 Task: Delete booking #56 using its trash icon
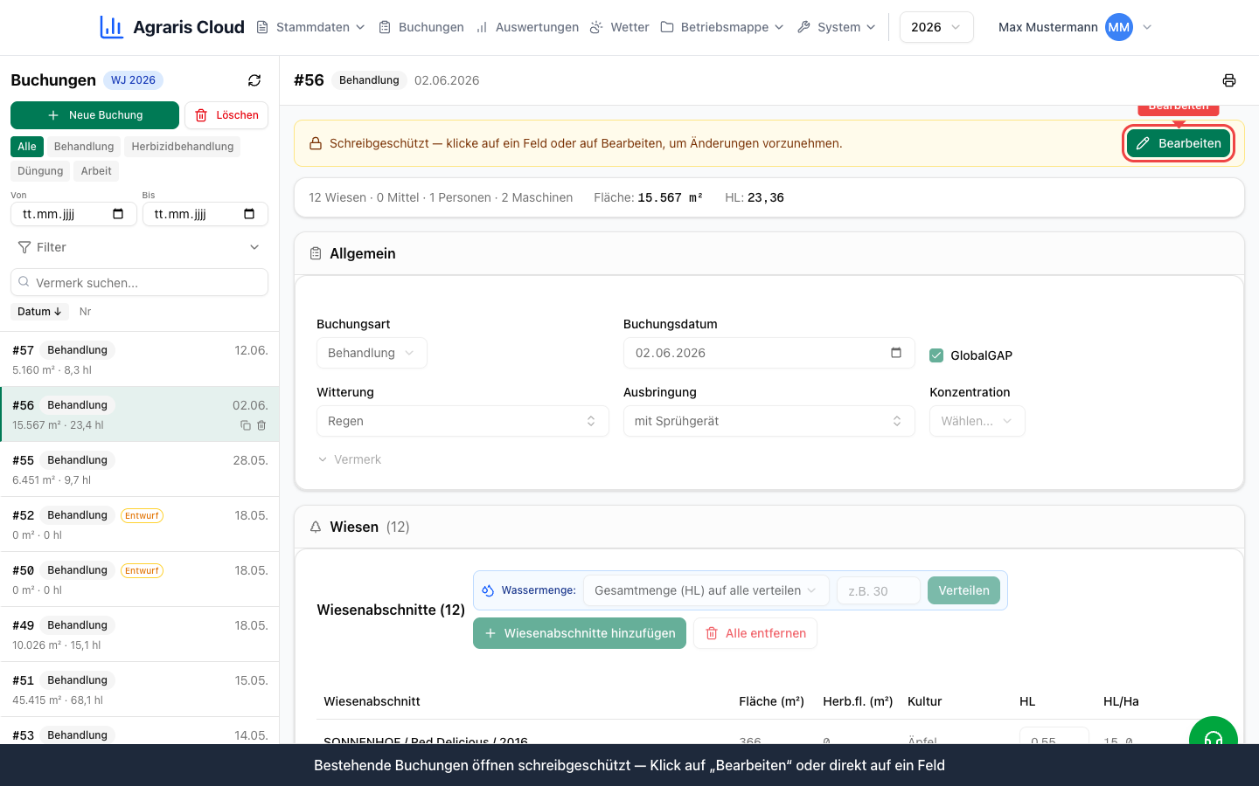click(x=261, y=425)
